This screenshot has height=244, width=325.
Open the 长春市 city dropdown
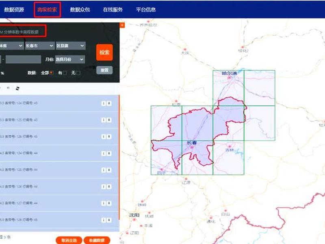[x=40, y=46]
